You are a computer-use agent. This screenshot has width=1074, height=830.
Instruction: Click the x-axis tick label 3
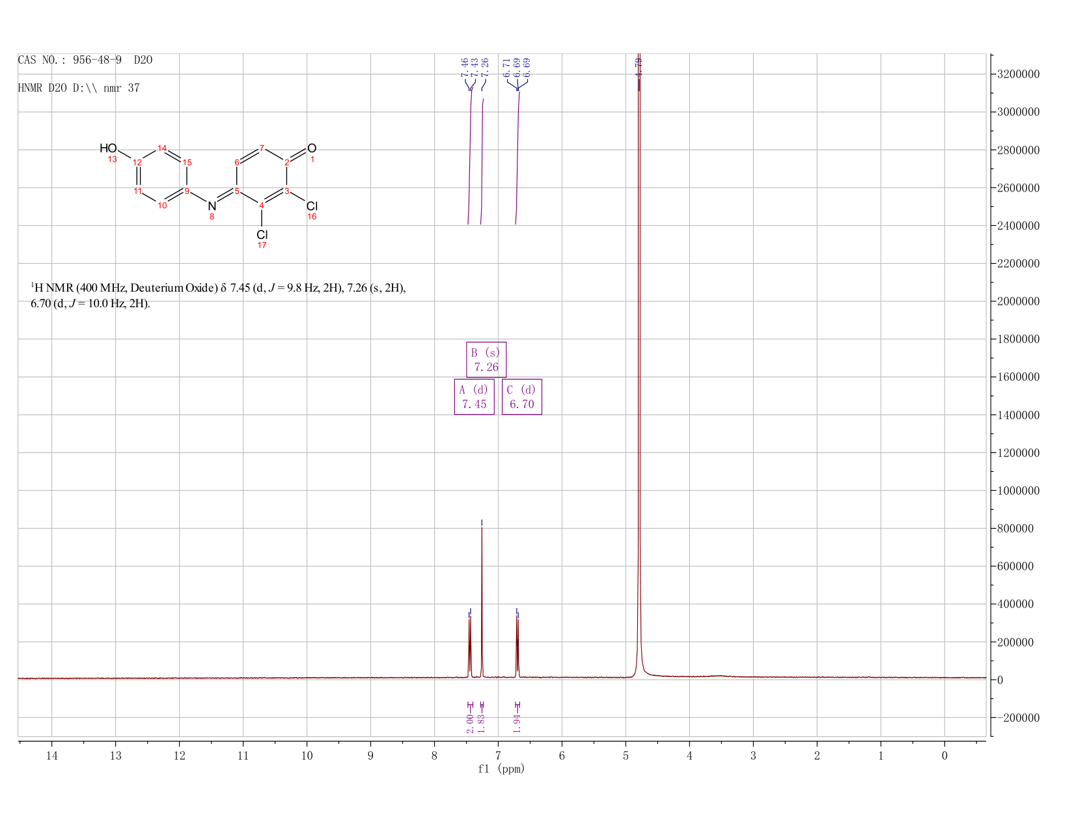[x=753, y=756]
